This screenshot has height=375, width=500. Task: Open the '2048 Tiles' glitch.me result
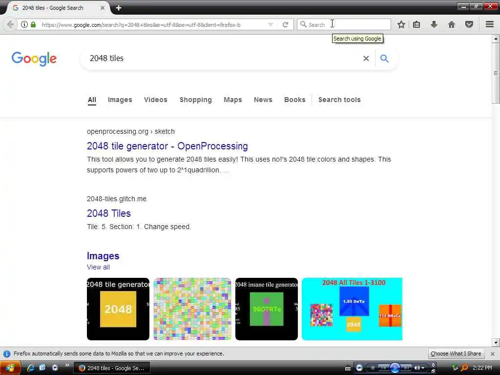pos(109,213)
